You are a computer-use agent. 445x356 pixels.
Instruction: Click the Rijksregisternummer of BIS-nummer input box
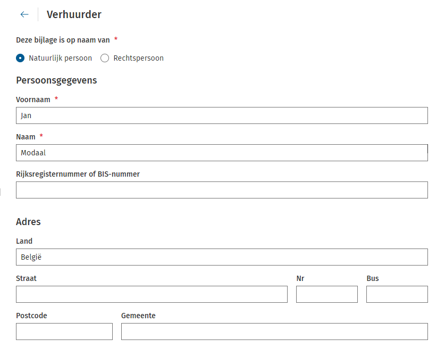coord(222,190)
